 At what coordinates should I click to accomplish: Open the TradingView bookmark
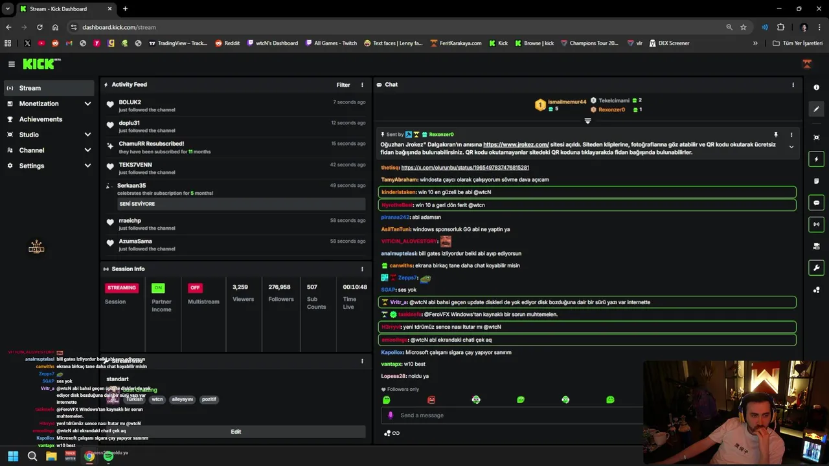(x=178, y=43)
